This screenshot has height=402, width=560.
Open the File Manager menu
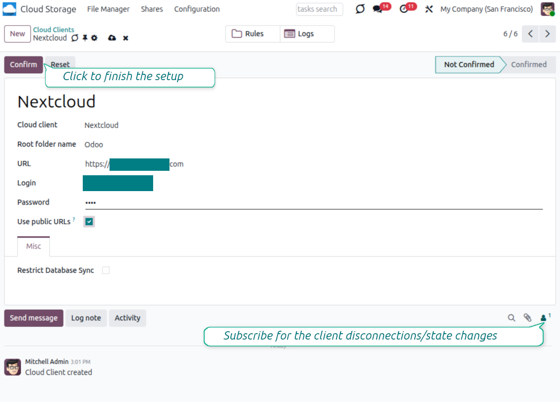pyautogui.click(x=108, y=9)
